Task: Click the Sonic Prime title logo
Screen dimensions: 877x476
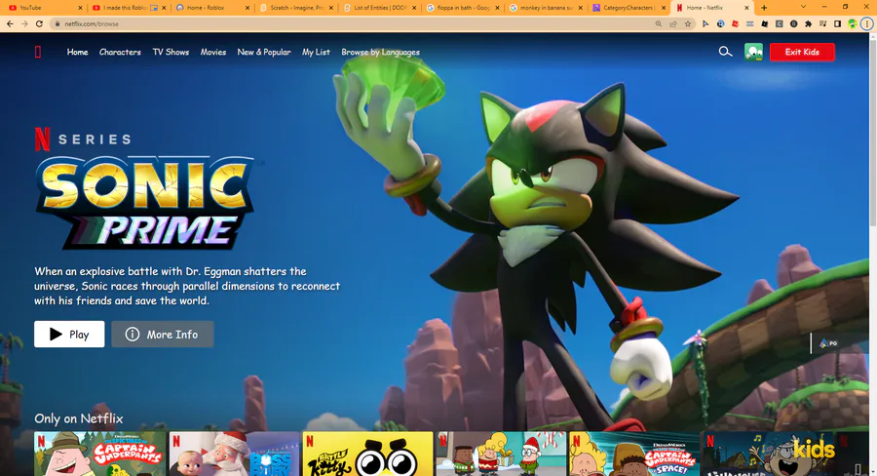Action: click(146, 203)
